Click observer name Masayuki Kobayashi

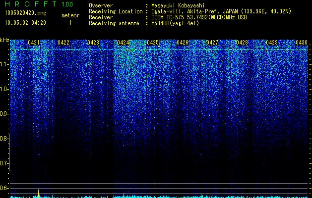tap(178, 5)
